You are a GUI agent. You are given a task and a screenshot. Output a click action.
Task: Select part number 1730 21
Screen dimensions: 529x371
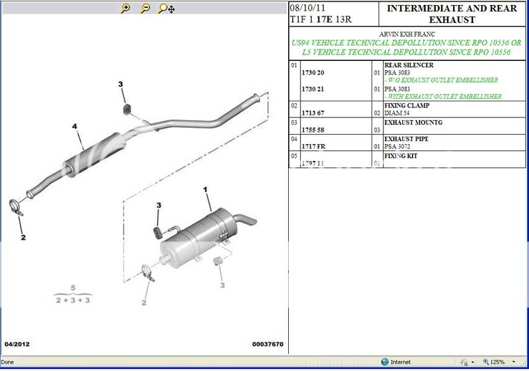tap(313, 89)
